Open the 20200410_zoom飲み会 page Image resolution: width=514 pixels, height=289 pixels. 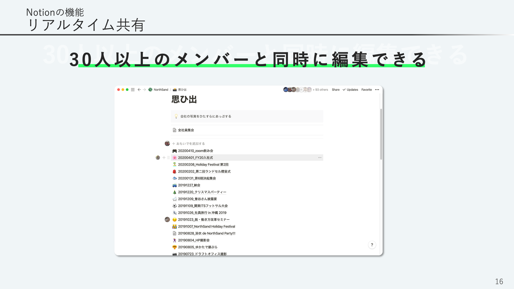(195, 151)
